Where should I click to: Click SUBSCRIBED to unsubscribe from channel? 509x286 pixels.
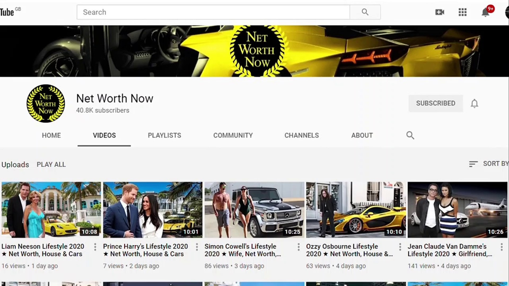pyautogui.click(x=436, y=103)
